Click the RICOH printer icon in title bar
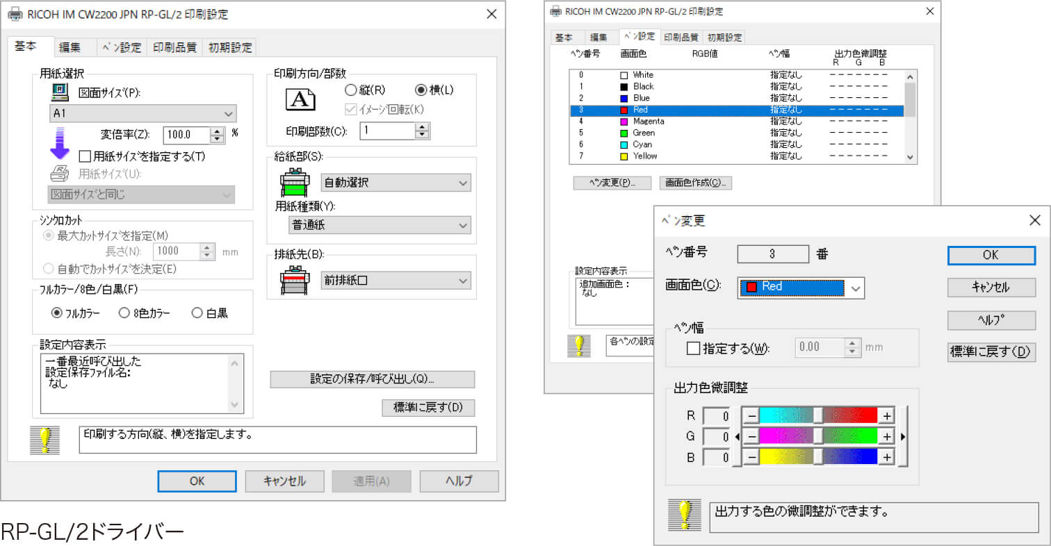Viewport: 1051px width, 546px height. point(16,13)
